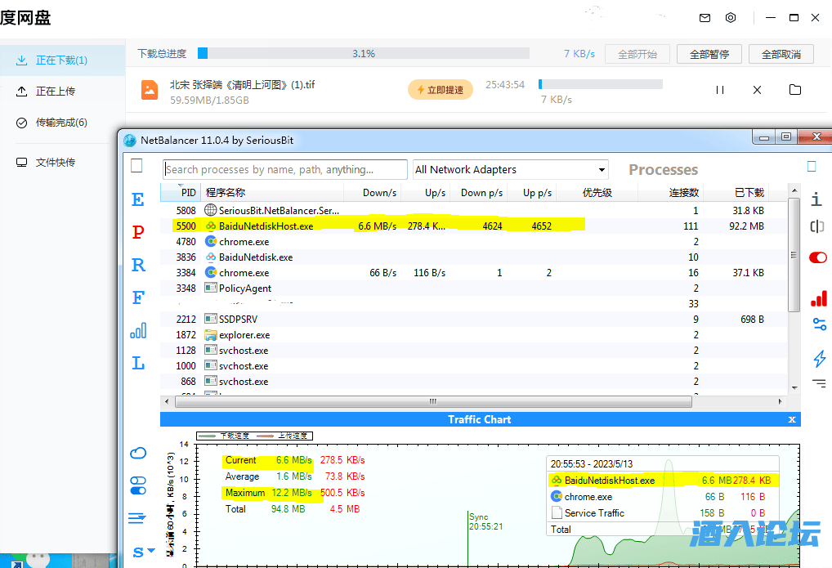This screenshot has height=568, width=832.
Task: Open the 传输完成(6) tab
Action: click(x=60, y=123)
